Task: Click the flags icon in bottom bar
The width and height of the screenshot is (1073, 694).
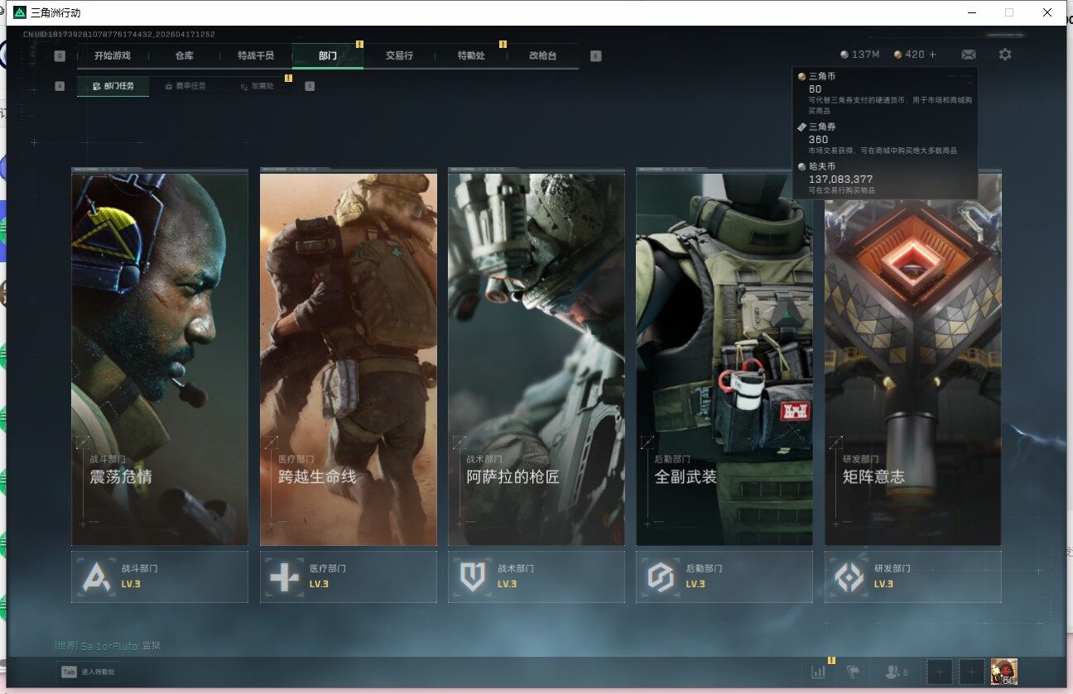Action: [853, 672]
